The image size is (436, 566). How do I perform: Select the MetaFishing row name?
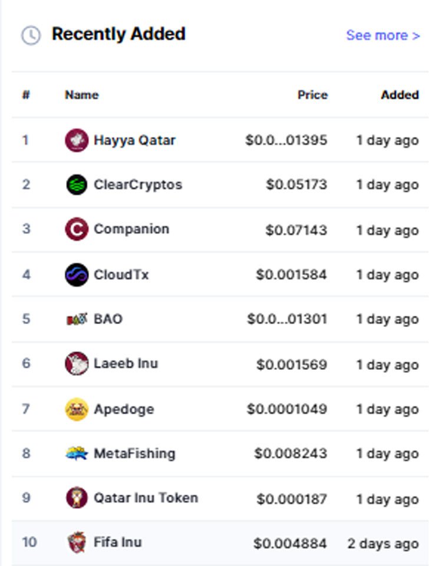[x=134, y=454]
